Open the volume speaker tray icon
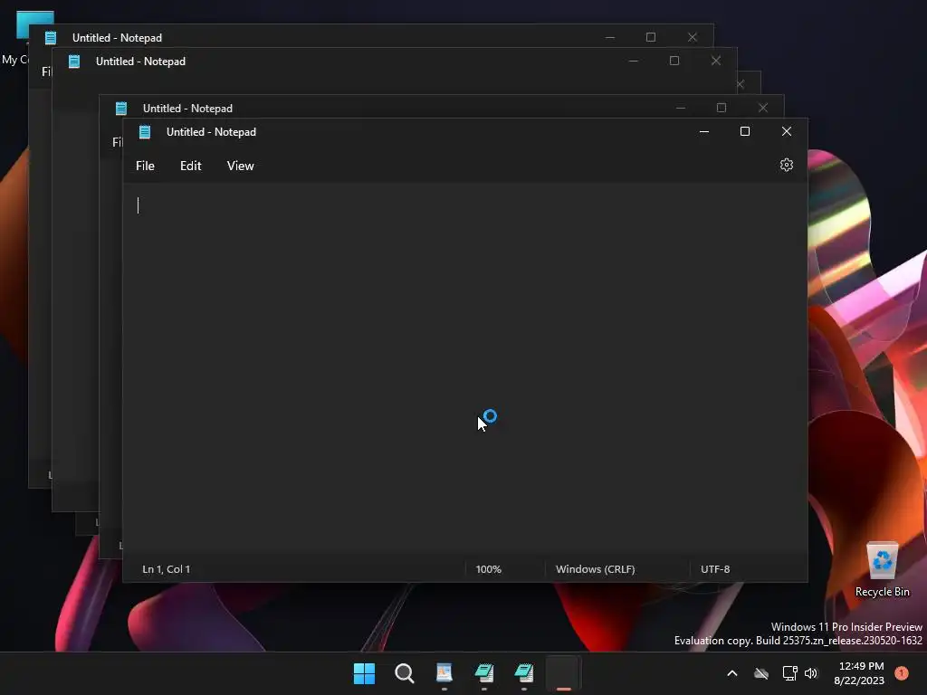Image resolution: width=927 pixels, height=695 pixels. coord(811,673)
